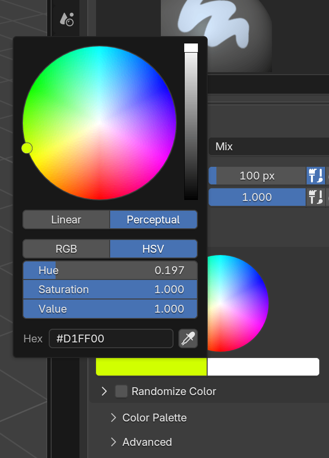Viewport: 329px width, 458px height.
Task: Click the Saturation slider field
Action: click(x=110, y=289)
